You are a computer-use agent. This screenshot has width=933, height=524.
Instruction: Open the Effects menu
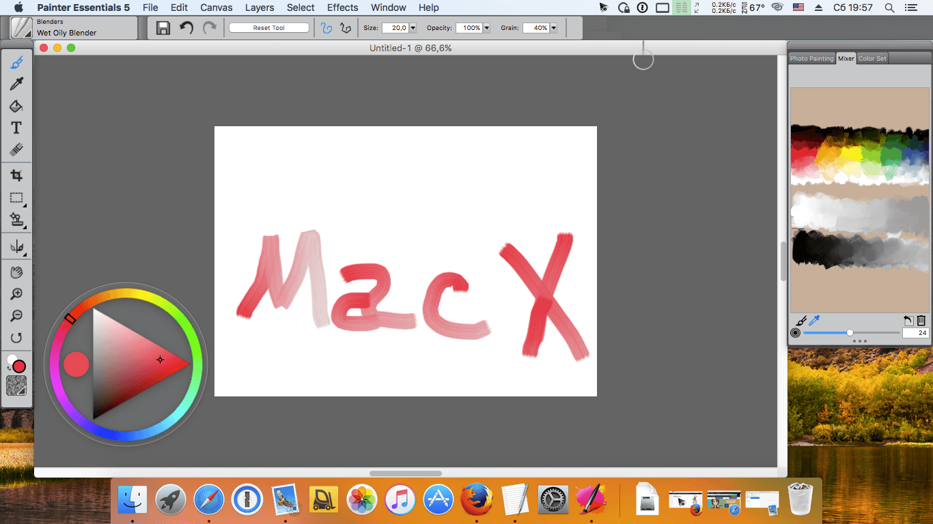pyautogui.click(x=342, y=8)
